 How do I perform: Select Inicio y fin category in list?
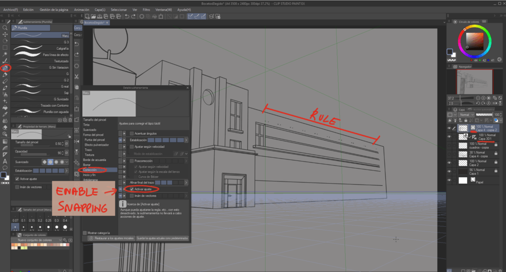tap(89, 175)
